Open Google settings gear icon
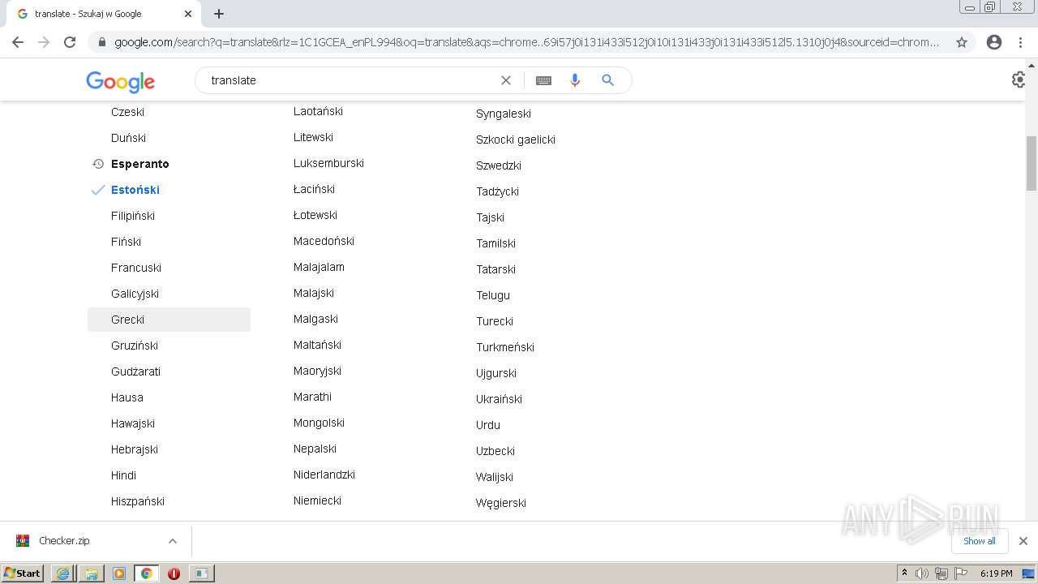Viewport: 1038px width, 584px height. 1019,80
